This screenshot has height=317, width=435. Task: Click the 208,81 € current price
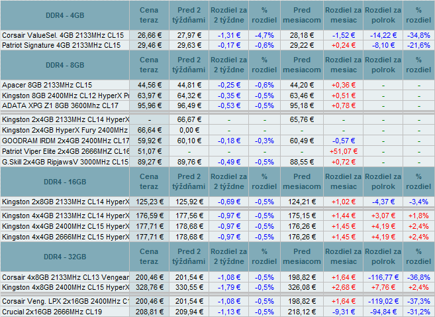149,312
